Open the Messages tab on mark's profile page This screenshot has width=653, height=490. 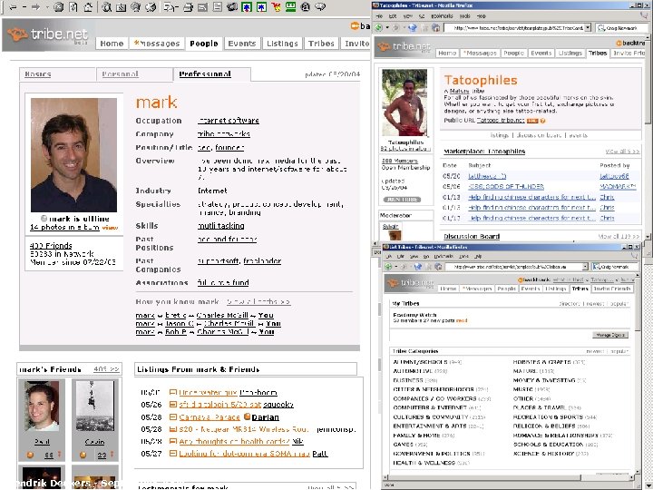(157, 44)
